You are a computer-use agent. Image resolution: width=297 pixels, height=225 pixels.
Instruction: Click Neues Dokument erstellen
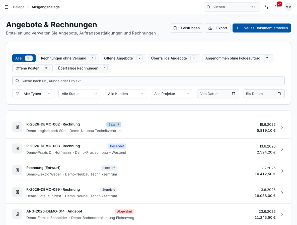pos(262,28)
